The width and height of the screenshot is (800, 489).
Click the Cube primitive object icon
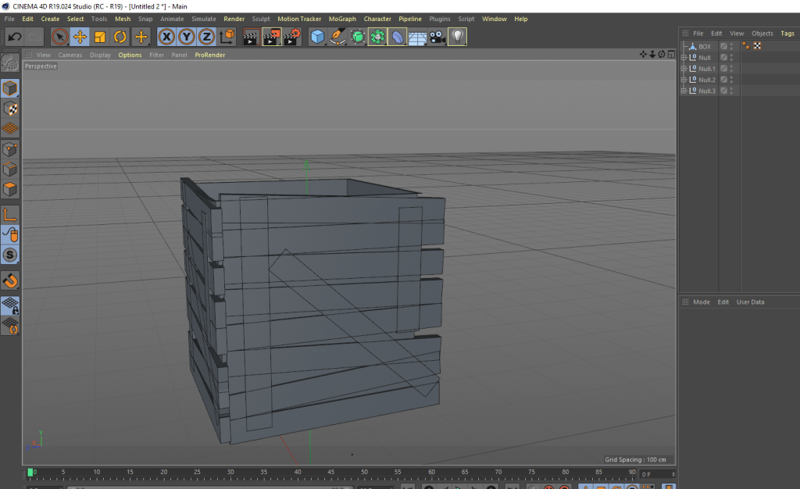317,37
